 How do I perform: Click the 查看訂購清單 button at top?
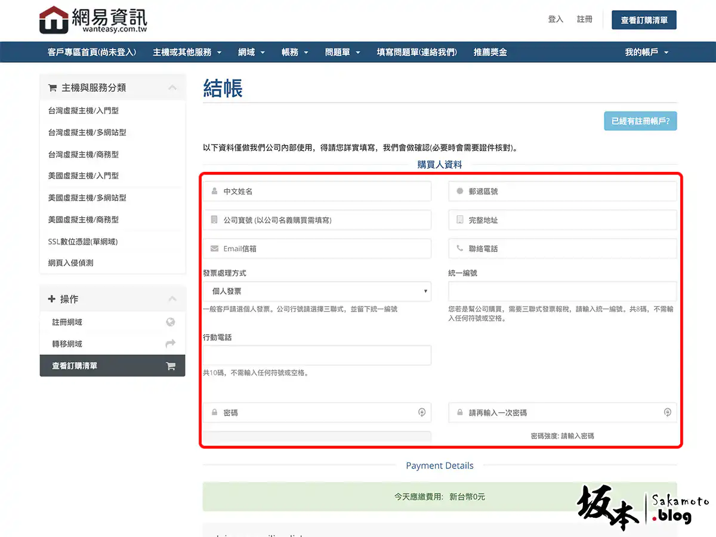(644, 20)
